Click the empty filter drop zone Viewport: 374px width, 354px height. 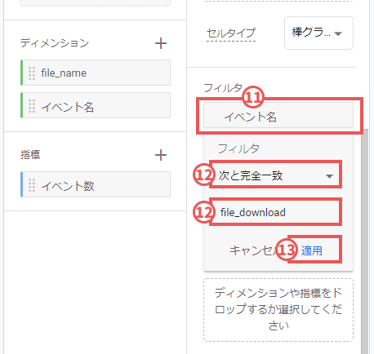[x=278, y=310]
